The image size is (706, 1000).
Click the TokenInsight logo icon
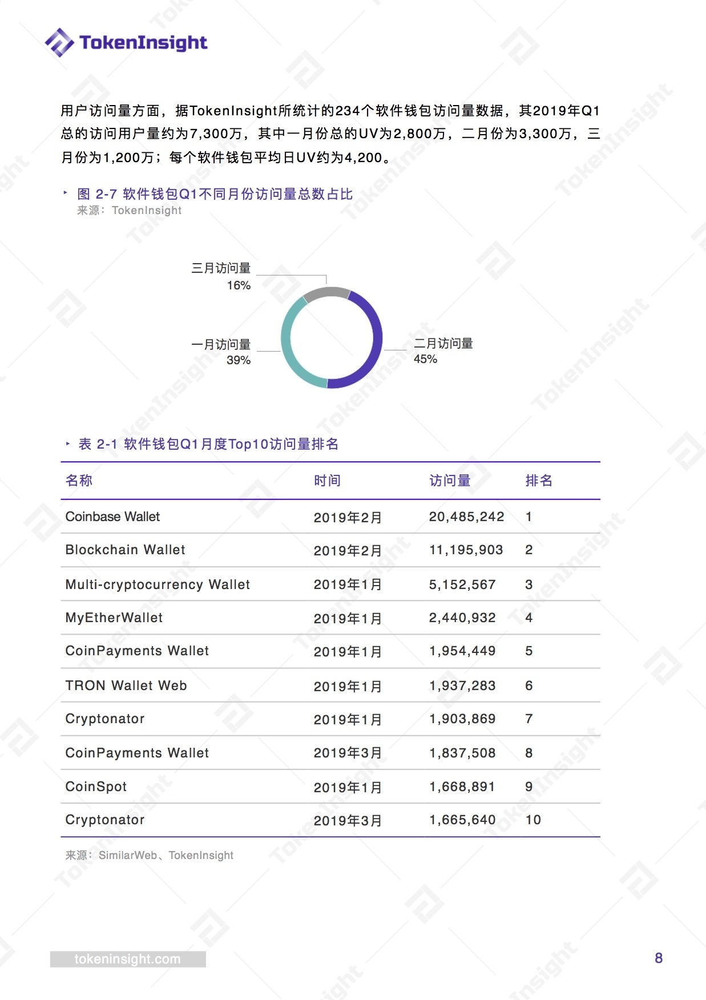point(59,42)
